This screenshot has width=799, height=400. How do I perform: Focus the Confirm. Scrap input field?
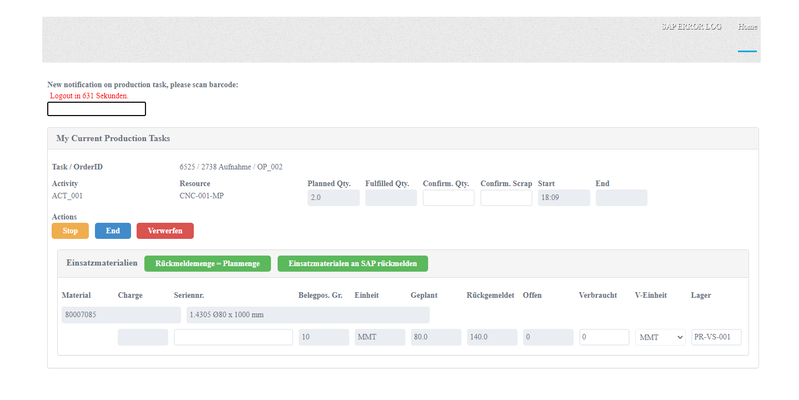click(506, 198)
